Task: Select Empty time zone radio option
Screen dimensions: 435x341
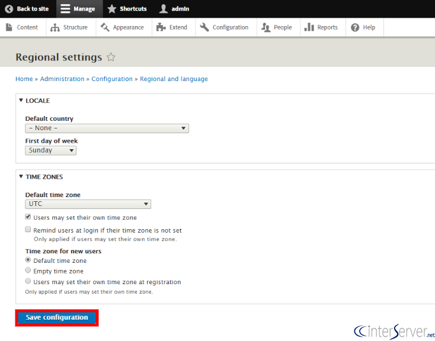Action: pos(28,271)
